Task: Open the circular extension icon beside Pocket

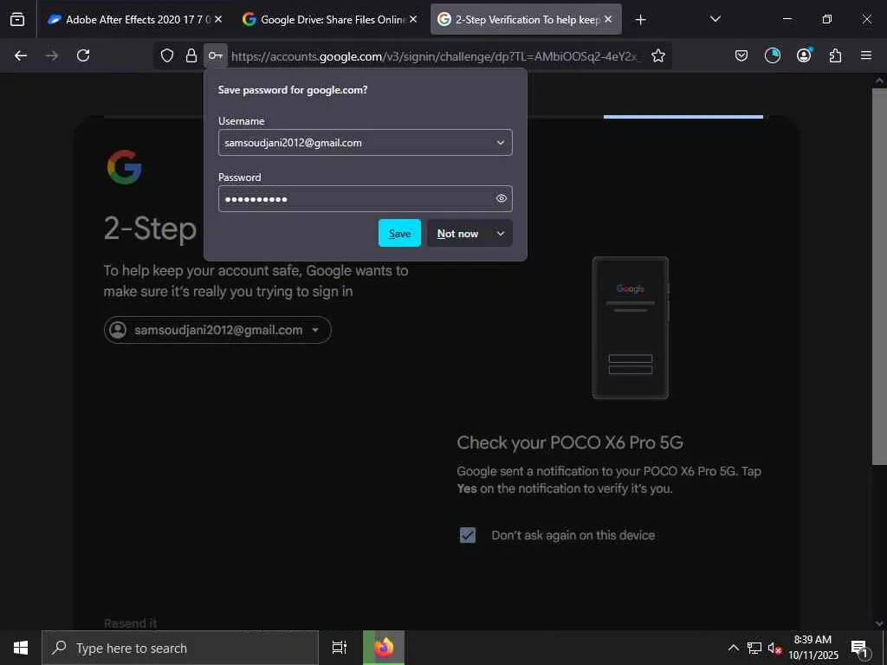Action: [x=772, y=55]
